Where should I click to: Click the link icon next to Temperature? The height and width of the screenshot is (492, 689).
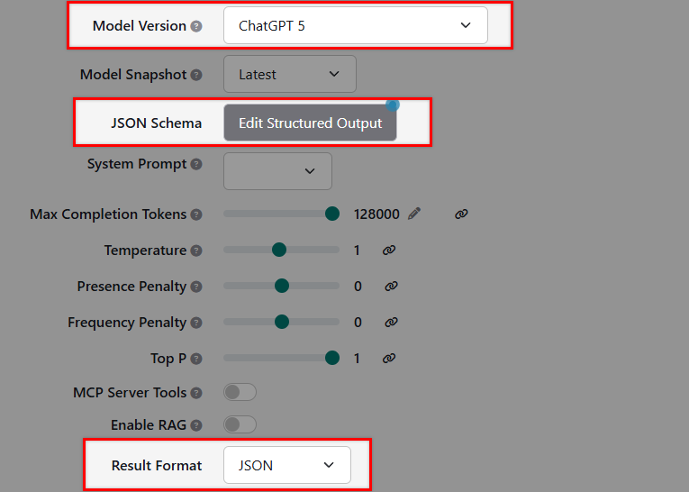[389, 251]
